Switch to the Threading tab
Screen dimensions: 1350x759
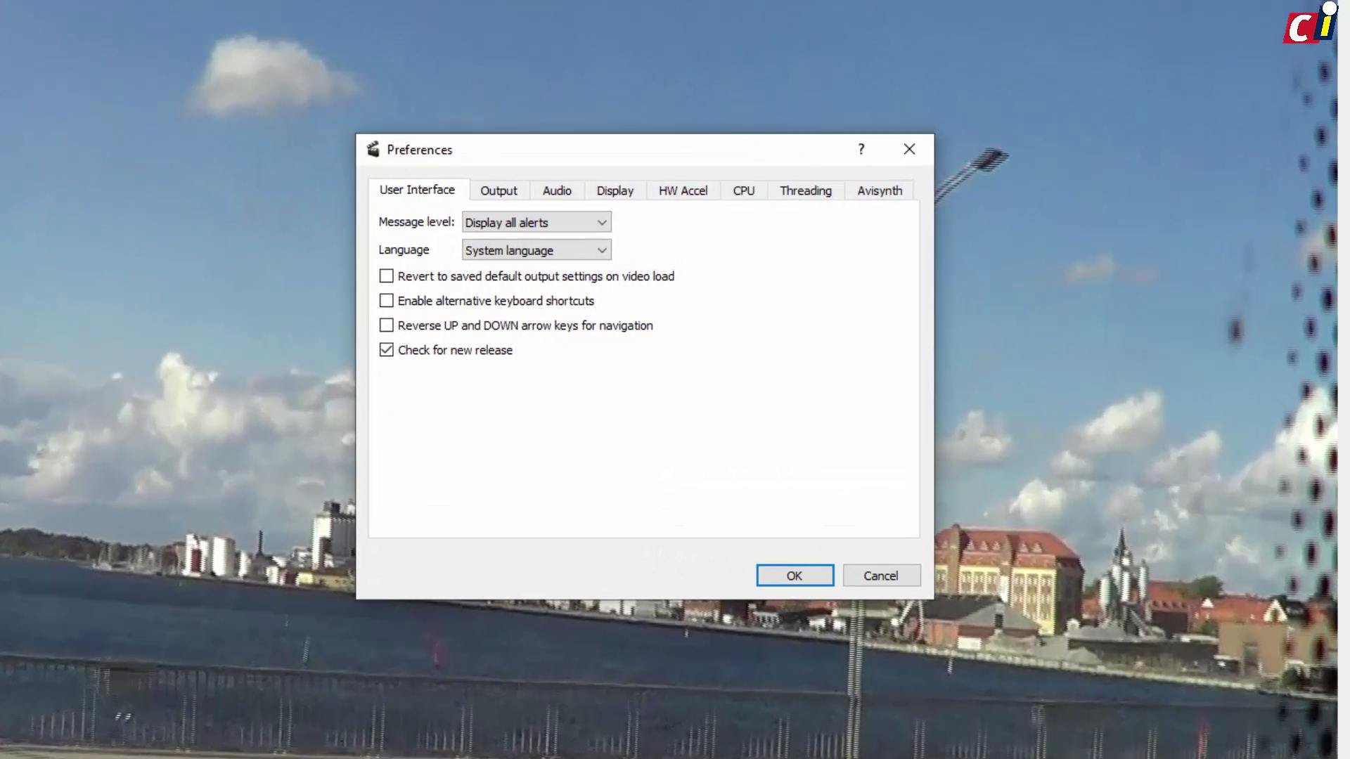click(805, 190)
